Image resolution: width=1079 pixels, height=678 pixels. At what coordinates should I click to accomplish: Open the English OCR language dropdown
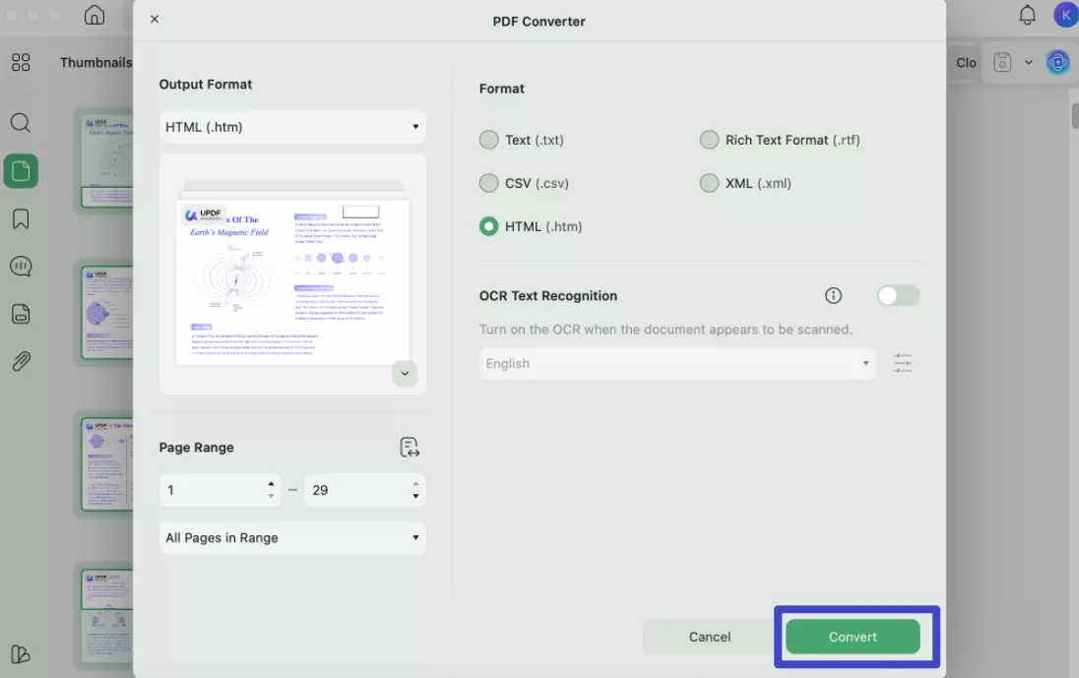click(677, 363)
